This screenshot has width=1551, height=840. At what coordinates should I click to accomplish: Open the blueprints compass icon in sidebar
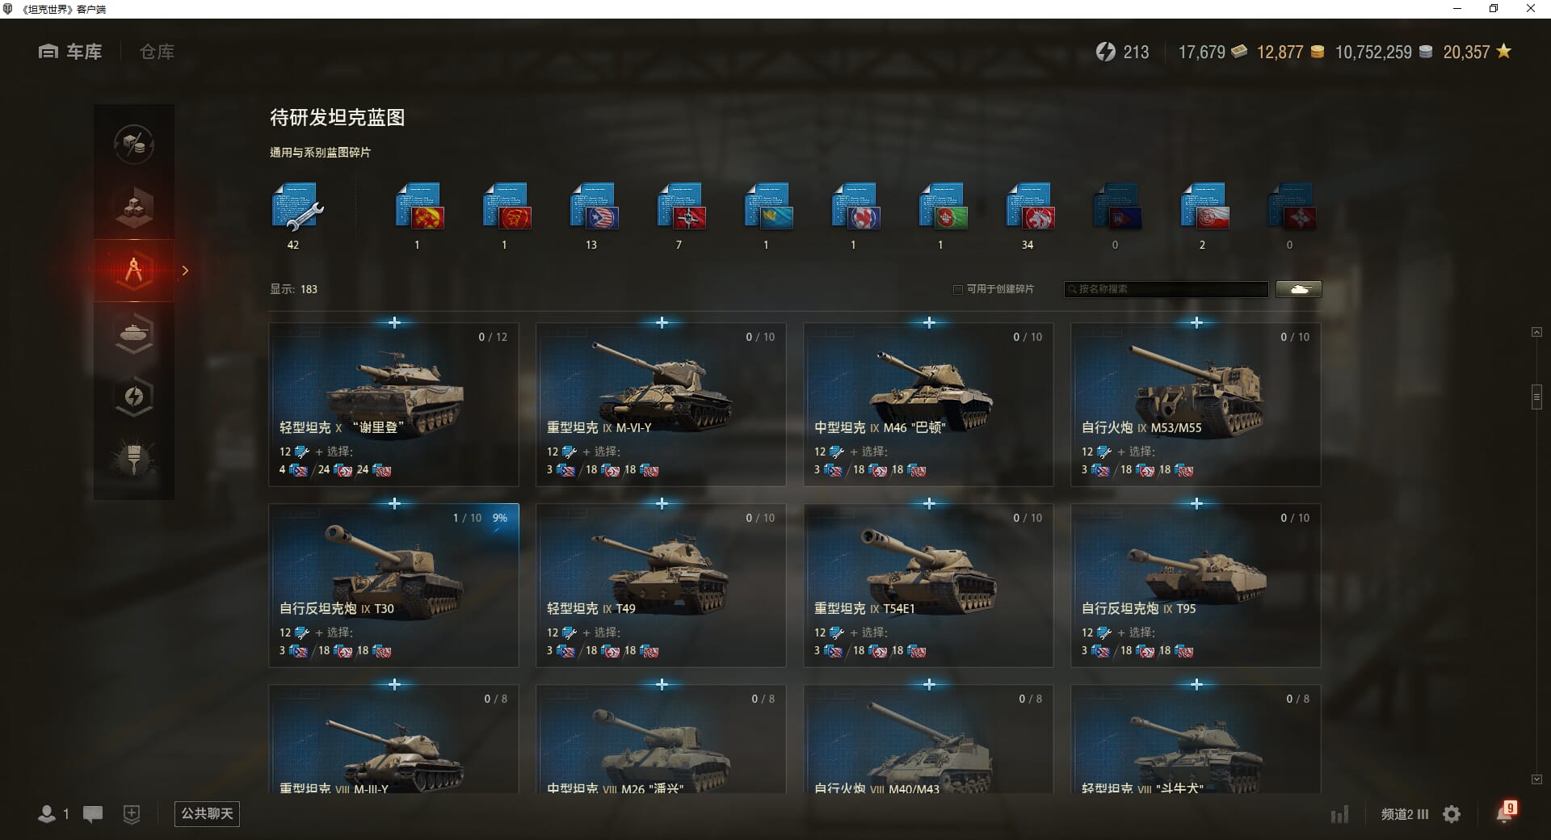point(134,271)
